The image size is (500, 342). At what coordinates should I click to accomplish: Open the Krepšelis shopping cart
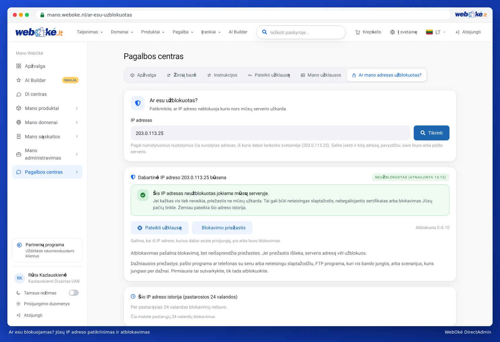click(x=368, y=32)
